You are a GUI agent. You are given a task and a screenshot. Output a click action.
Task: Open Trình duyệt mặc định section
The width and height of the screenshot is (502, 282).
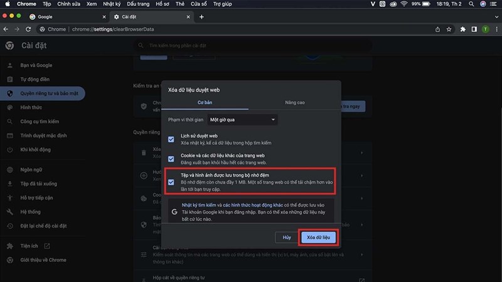43,135
